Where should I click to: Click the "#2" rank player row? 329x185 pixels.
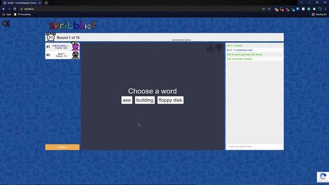(x=62, y=55)
